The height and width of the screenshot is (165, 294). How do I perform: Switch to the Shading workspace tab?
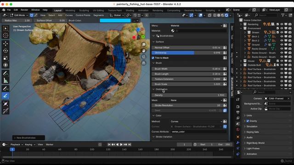click(x=130, y=11)
